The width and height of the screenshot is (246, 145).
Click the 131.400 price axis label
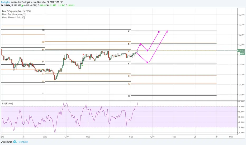click(x=241, y=75)
